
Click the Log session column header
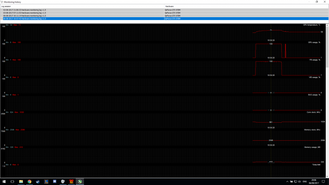(x=82, y=6)
